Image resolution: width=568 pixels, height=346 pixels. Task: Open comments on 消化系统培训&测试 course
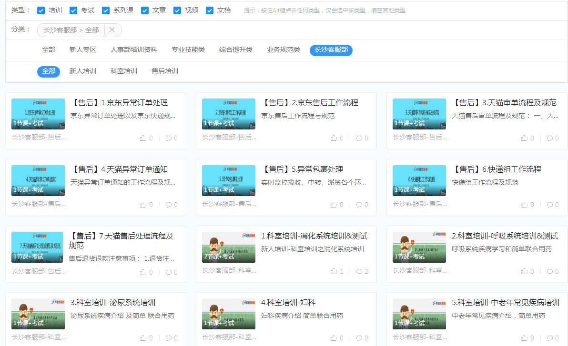tap(359, 271)
